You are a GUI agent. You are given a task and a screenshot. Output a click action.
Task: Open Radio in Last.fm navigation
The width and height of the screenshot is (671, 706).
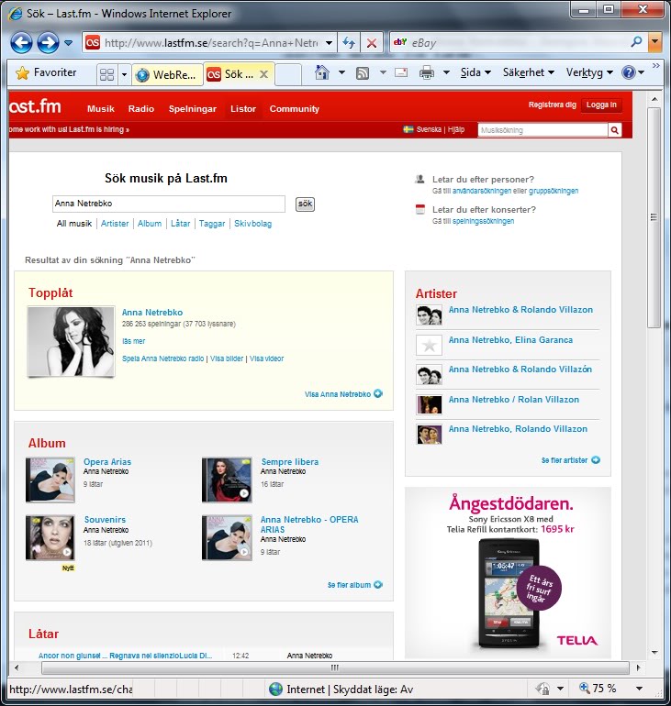tap(141, 109)
